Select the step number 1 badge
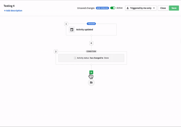 (x=66, y=24)
